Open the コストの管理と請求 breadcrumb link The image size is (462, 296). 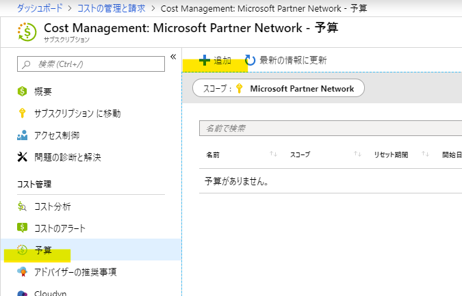[x=112, y=8]
